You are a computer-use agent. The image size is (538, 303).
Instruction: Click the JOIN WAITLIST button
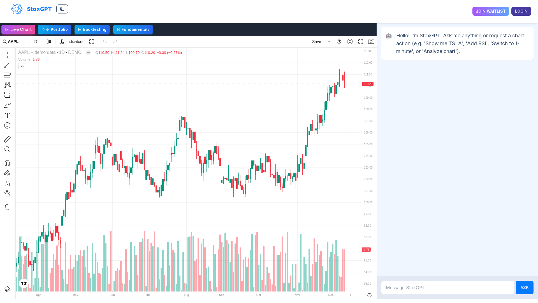coord(491,11)
